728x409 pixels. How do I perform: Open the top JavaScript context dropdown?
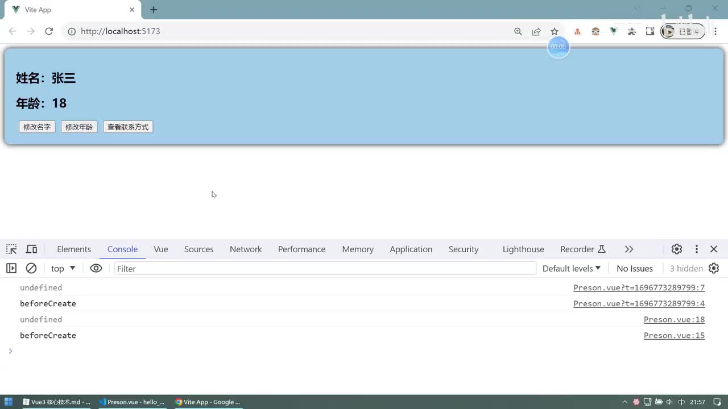click(63, 269)
